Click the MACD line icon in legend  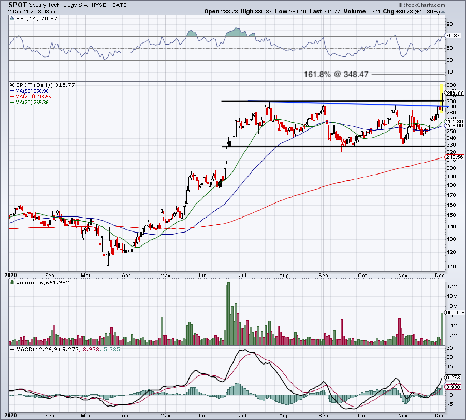point(12,349)
